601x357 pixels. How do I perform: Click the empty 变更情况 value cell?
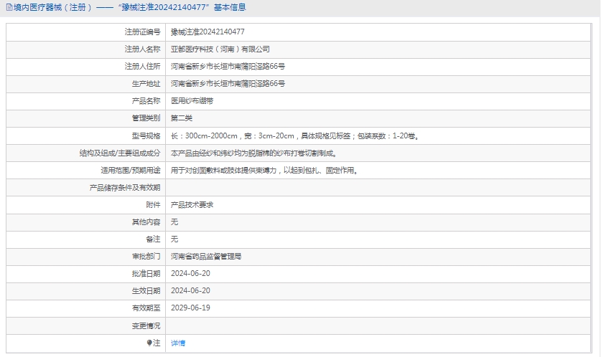[381, 325]
